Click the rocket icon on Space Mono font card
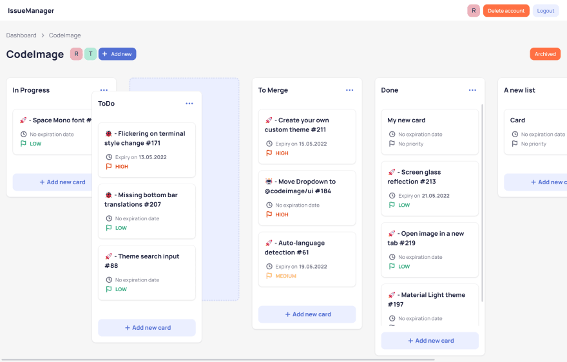Viewport: 567px width, 362px height. (x=23, y=120)
